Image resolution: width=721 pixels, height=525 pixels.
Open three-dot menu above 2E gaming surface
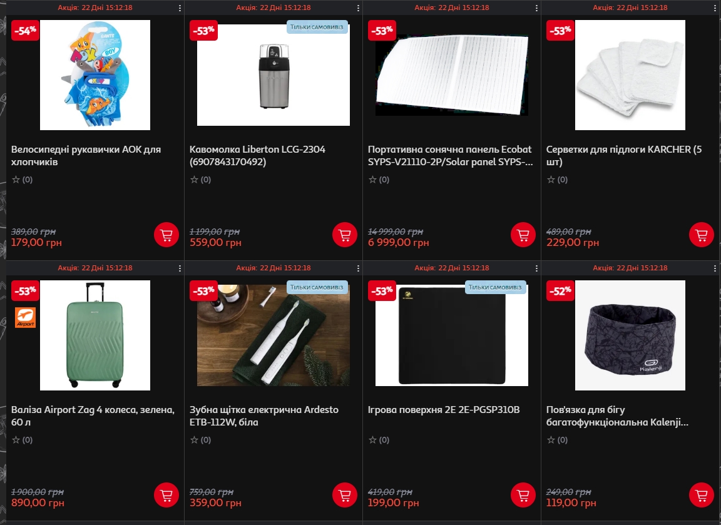[536, 268]
